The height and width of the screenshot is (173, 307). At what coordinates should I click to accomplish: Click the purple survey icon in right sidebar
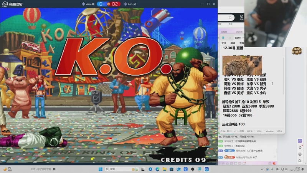(300, 141)
